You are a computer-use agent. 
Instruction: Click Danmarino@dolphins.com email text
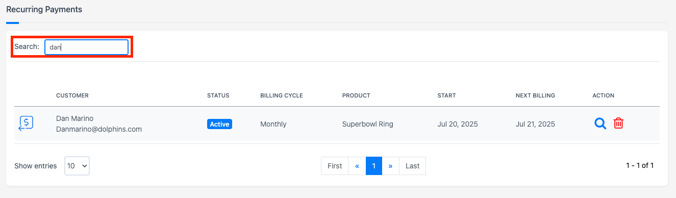(x=99, y=129)
